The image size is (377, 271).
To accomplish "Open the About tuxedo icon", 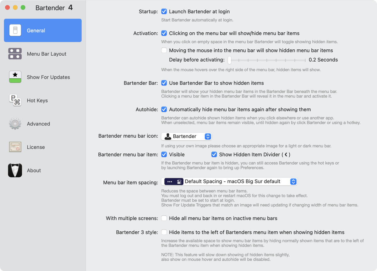I will [15, 170].
